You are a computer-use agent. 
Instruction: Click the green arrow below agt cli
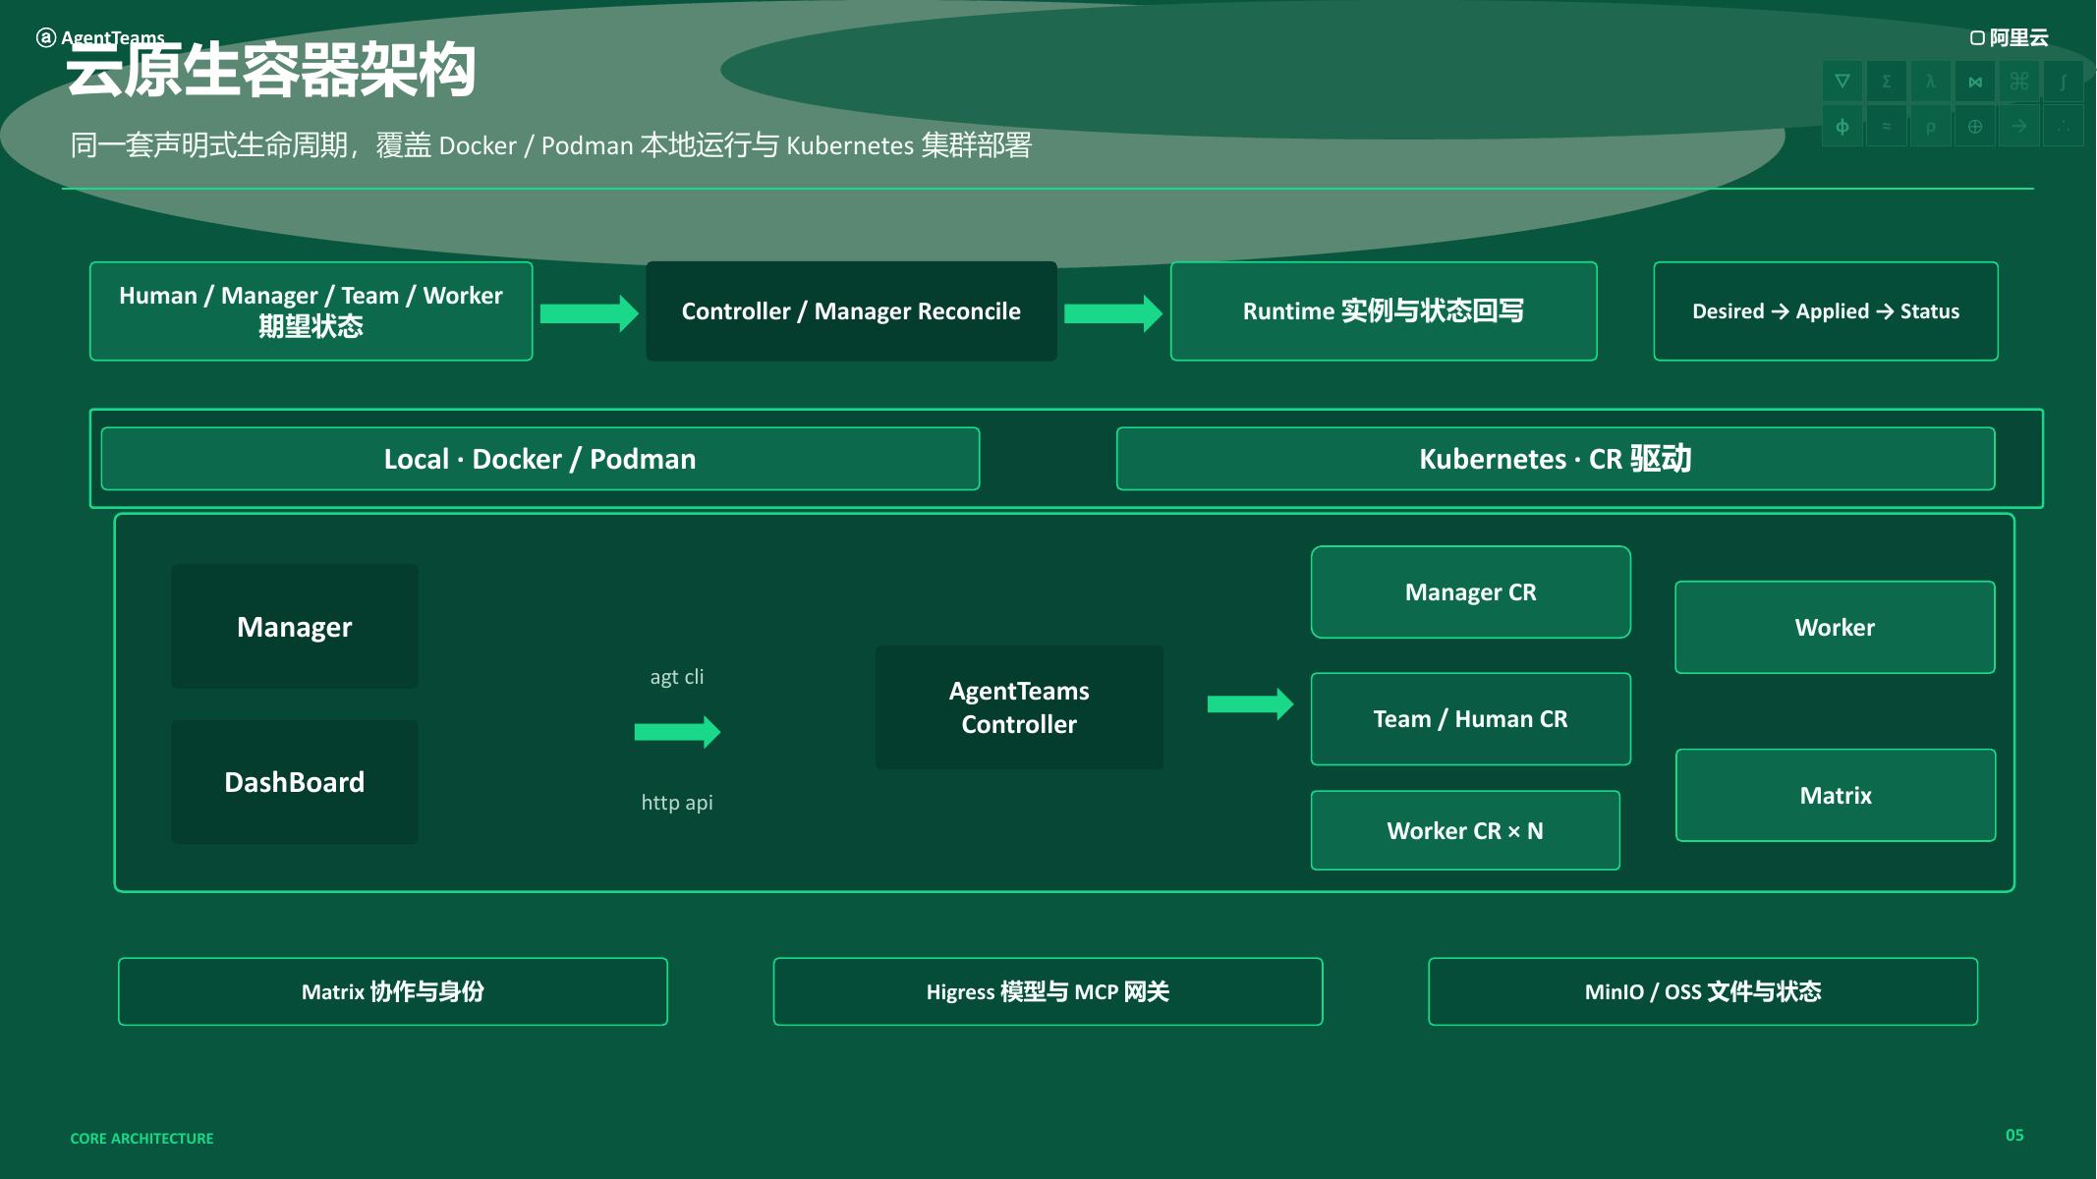click(x=678, y=732)
